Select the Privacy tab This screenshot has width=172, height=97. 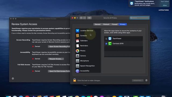click(123, 25)
